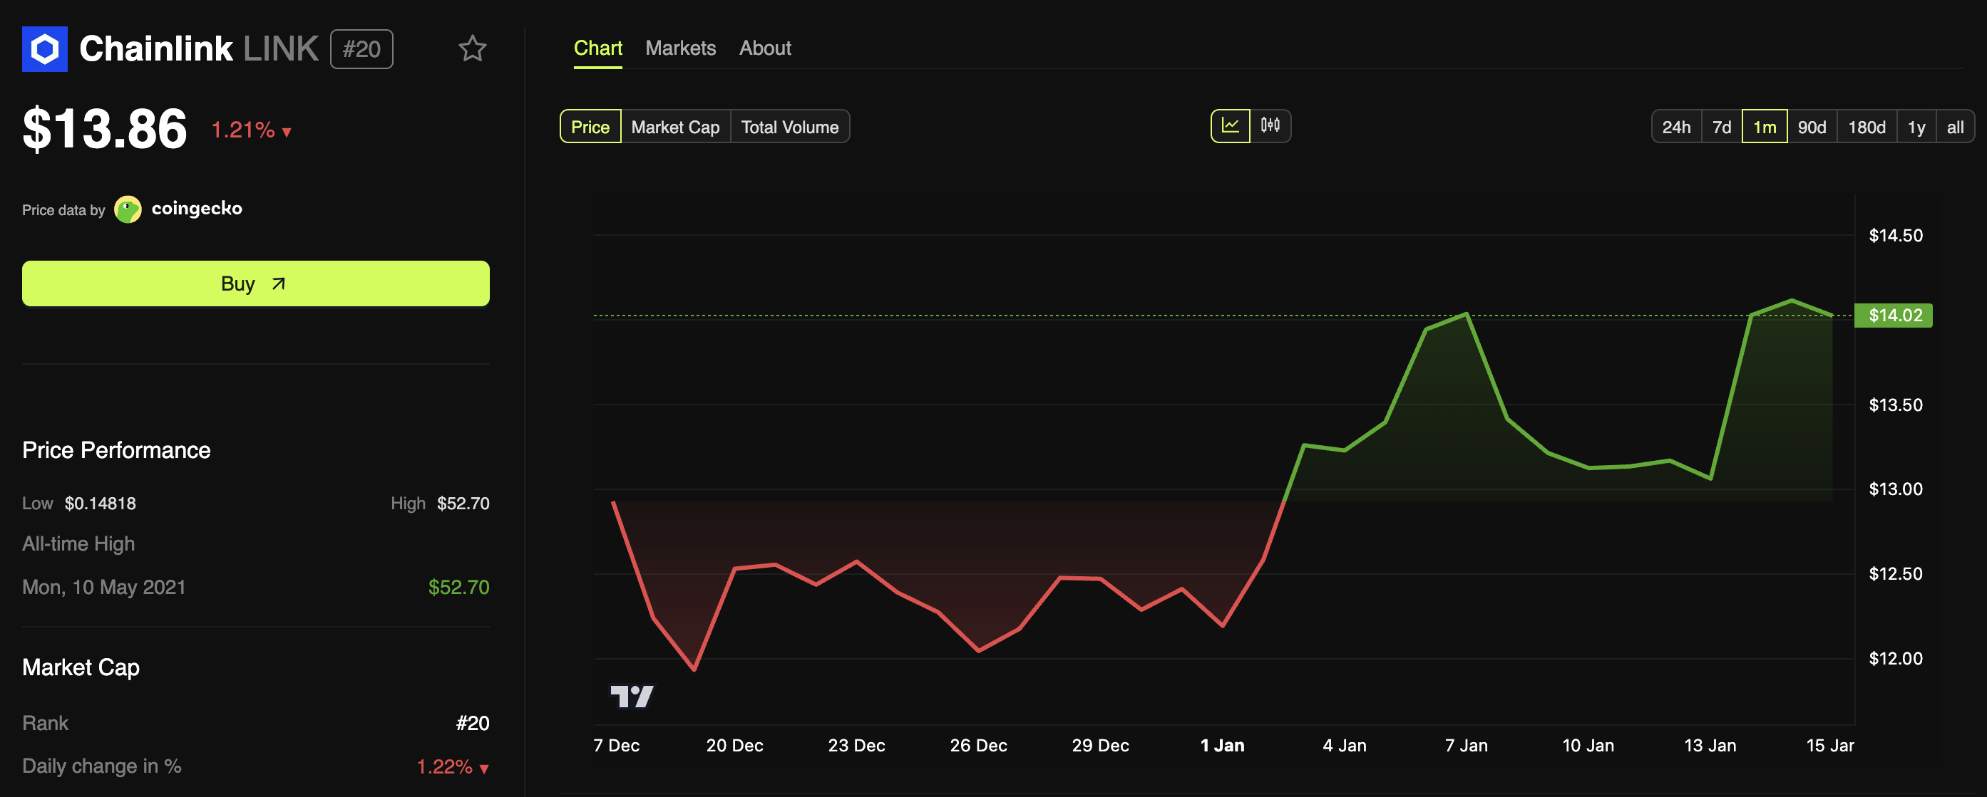Open the coingecko data provider link
The image size is (1987, 797).
(x=197, y=209)
